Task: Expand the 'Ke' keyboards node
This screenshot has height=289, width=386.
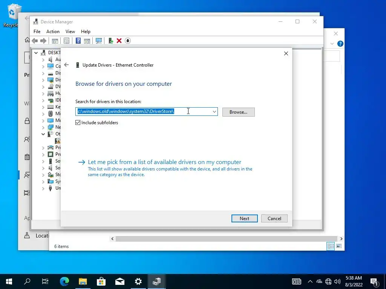Action: [43, 107]
